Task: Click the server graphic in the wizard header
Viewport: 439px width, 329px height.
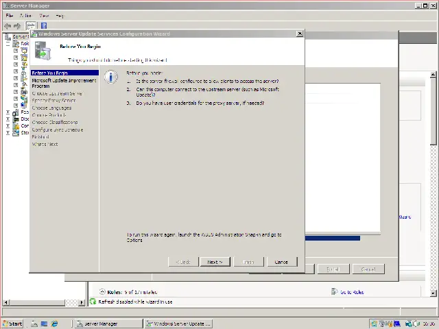Action: [x=43, y=50]
